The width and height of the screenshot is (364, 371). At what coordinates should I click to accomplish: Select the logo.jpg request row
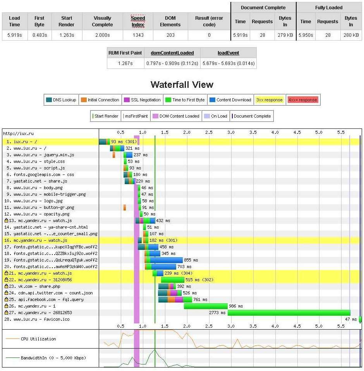[181, 201]
